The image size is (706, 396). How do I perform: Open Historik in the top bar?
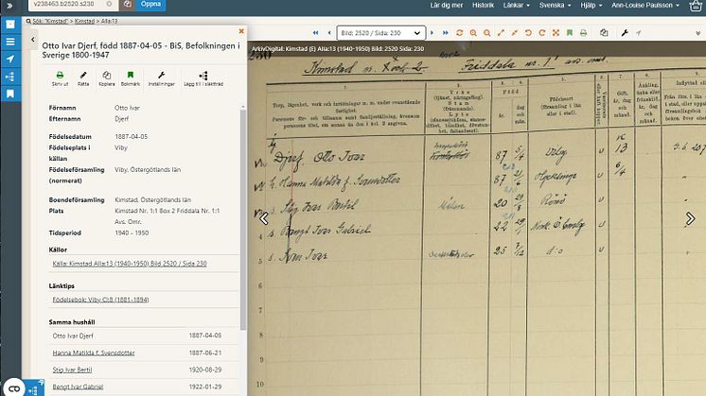pyautogui.click(x=483, y=6)
